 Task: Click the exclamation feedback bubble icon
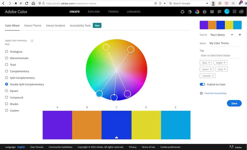[x=212, y=12]
